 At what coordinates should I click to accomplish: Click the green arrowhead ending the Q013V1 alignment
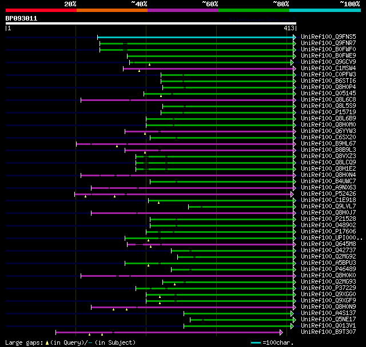(292, 326)
